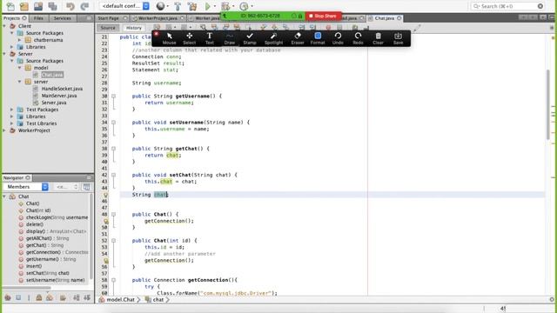Toggle Show Inherited Members in Navigator footer
Image resolution: width=557 pixels, height=313 pixels.
click(x=8, y=297)
